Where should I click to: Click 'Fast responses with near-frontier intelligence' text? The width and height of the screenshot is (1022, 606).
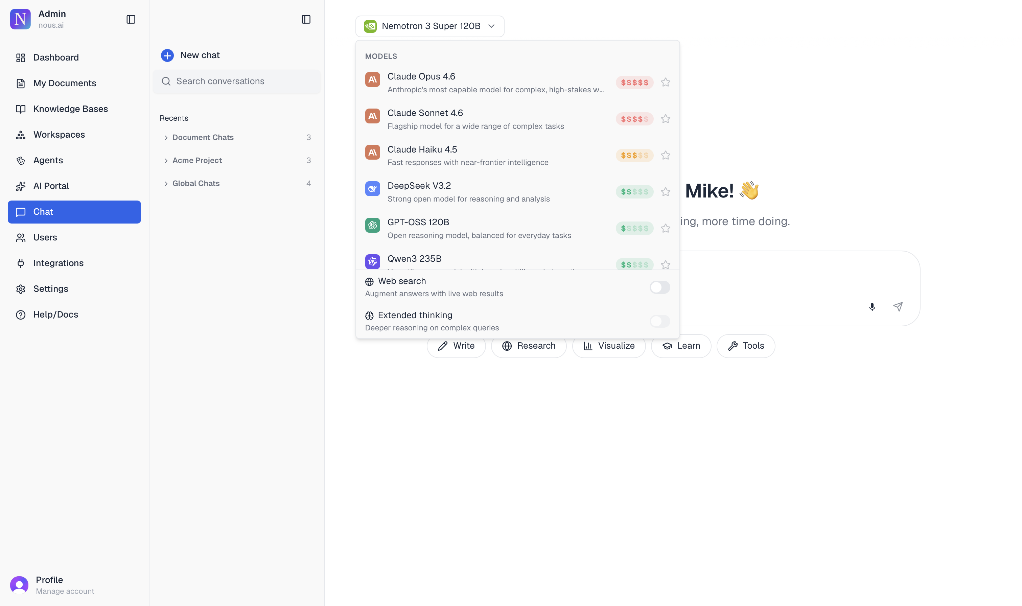coord(467,163)
